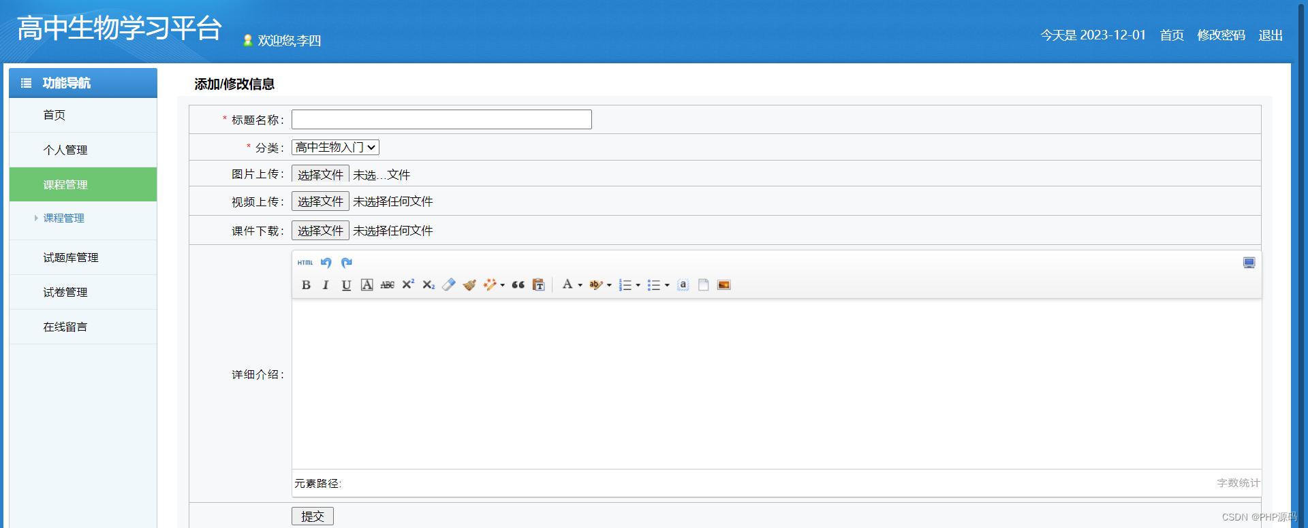Submit the form with 提交
This screenshot has width=1308, height=528.
click(313, 516)
